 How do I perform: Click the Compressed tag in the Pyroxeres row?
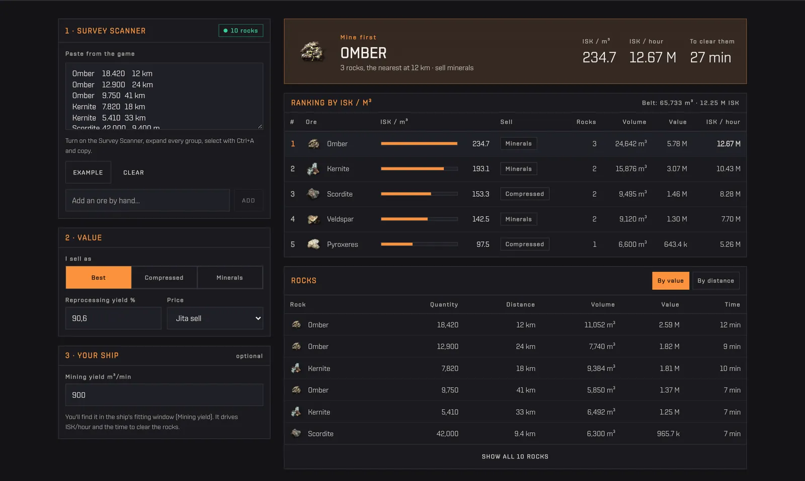click(525, 245)
